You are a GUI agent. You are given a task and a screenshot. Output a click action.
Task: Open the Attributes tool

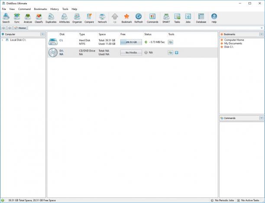pyautogui.click(x=64, y=18)
